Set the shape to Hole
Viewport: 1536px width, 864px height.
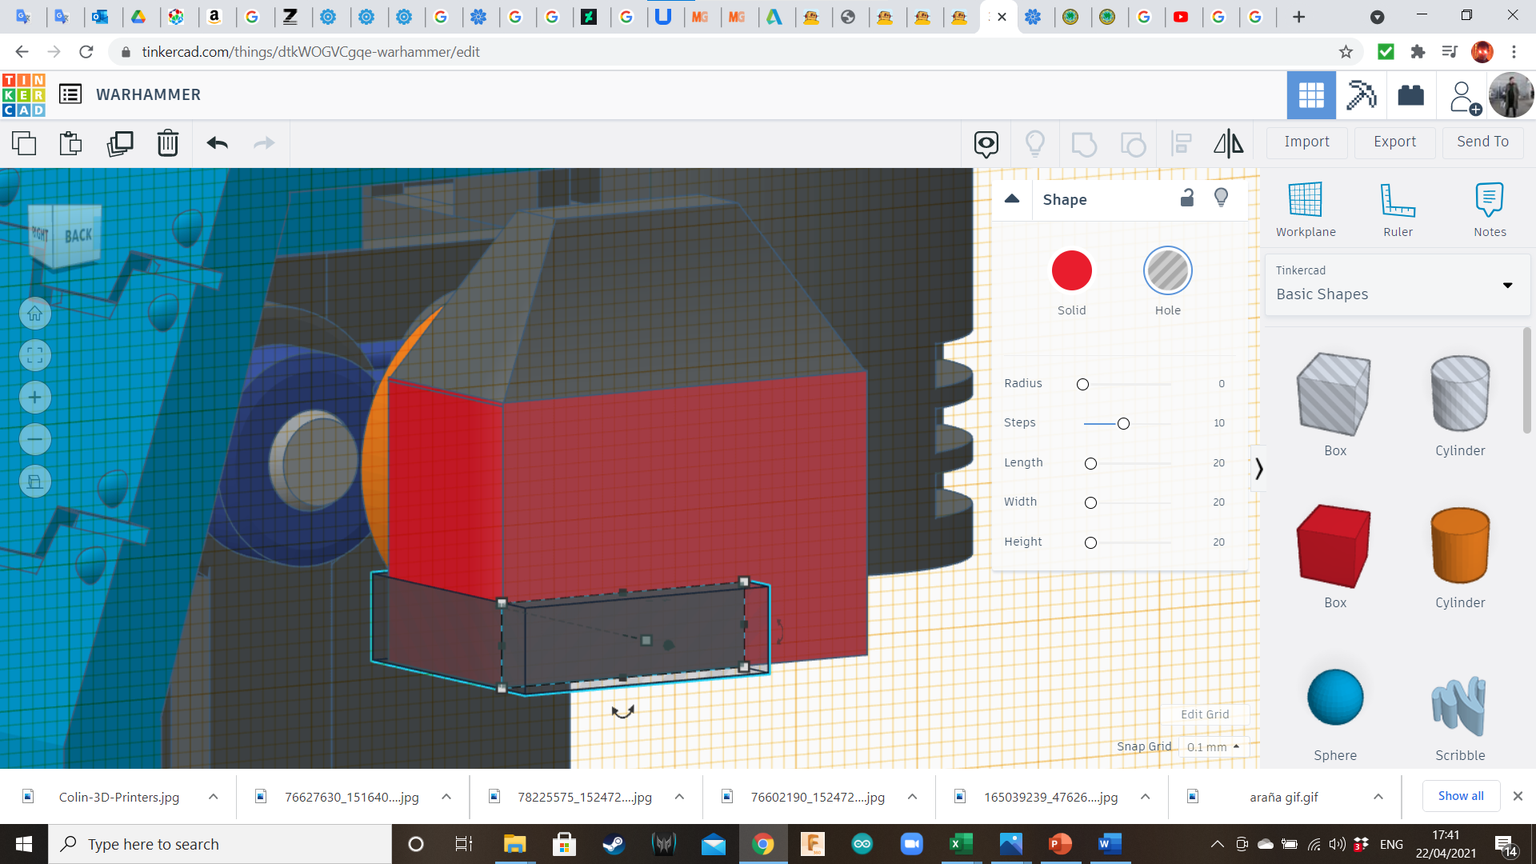1167,270
